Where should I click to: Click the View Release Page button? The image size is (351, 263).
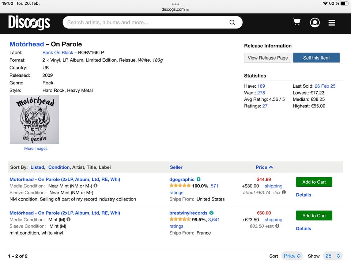coord(268,58)
